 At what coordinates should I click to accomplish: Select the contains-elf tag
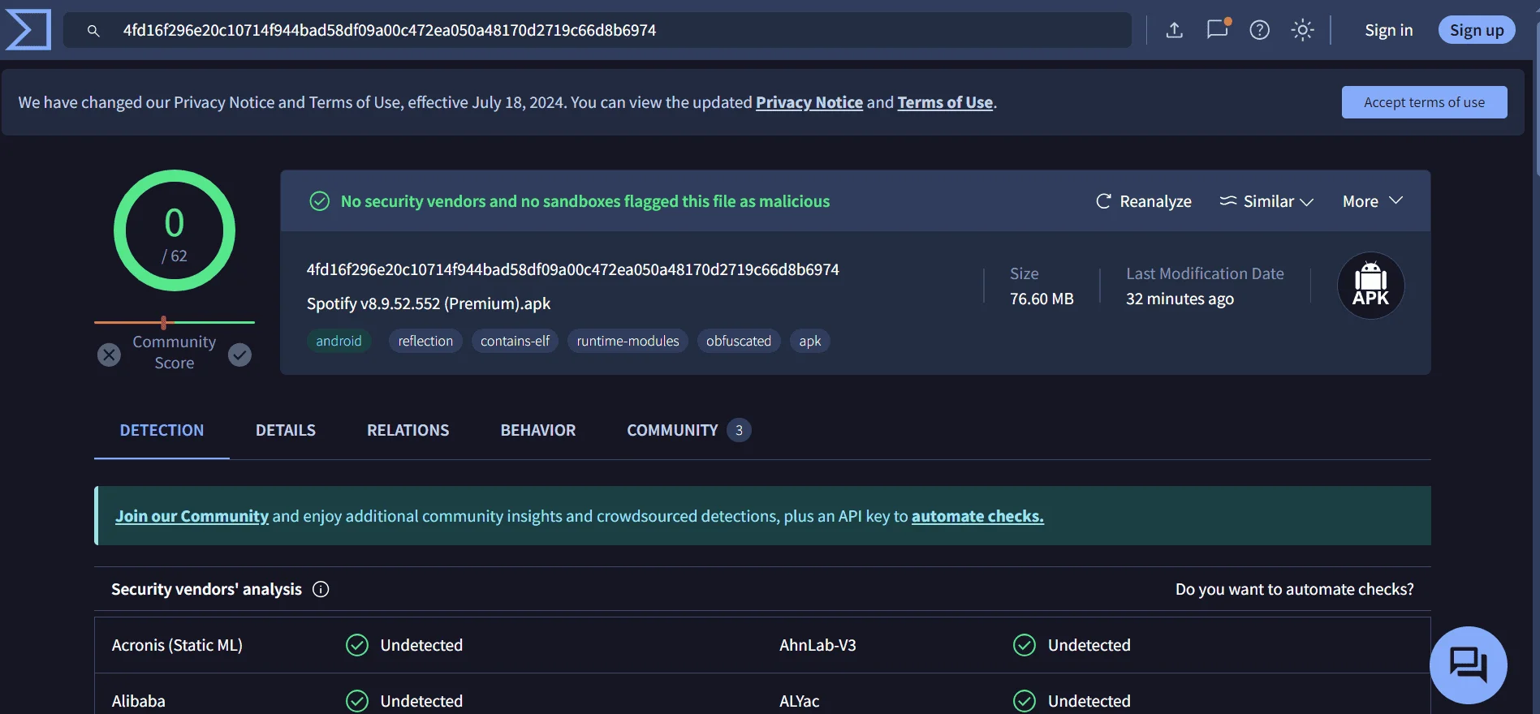point(515,341)
